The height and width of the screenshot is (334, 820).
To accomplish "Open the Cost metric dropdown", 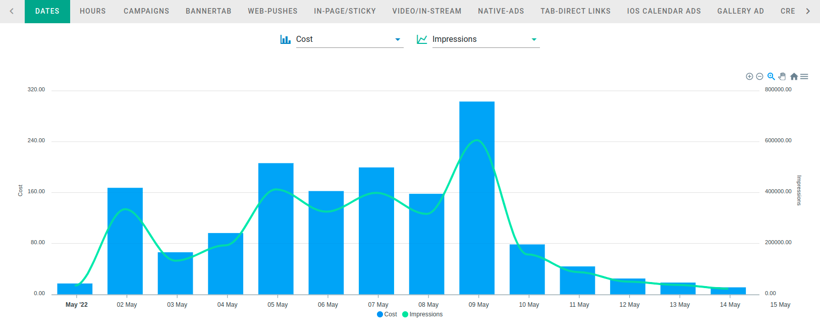I will (348, 39).
